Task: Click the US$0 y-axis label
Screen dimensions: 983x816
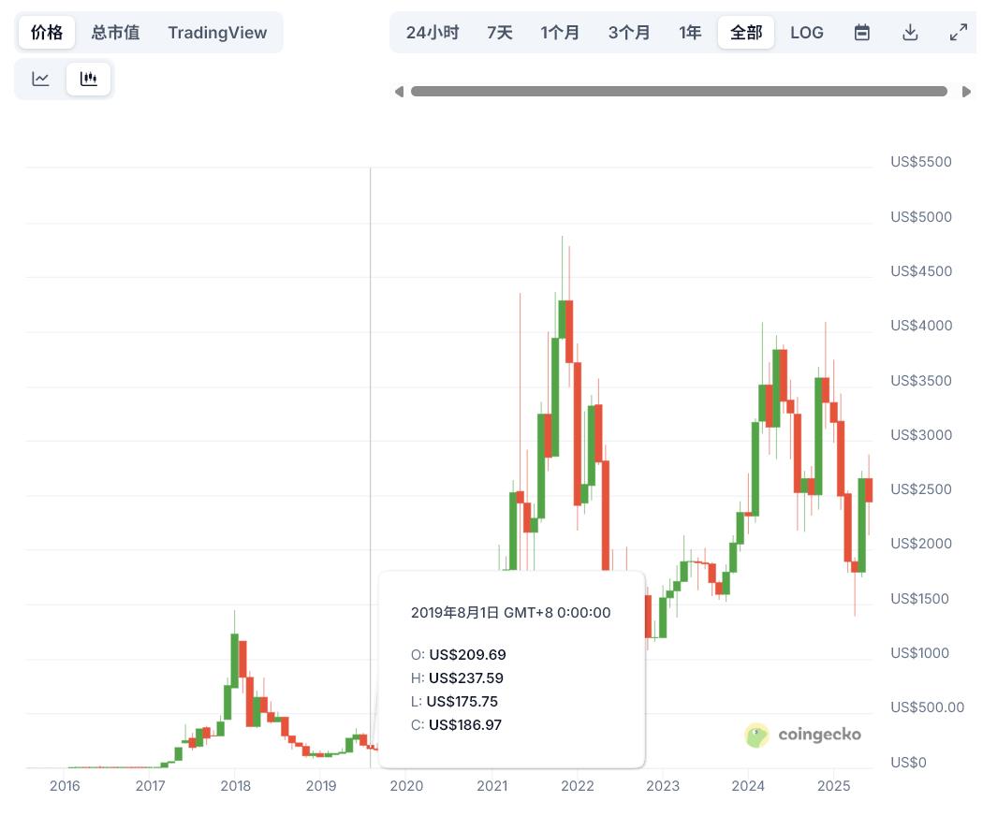Action: point(908,762)
